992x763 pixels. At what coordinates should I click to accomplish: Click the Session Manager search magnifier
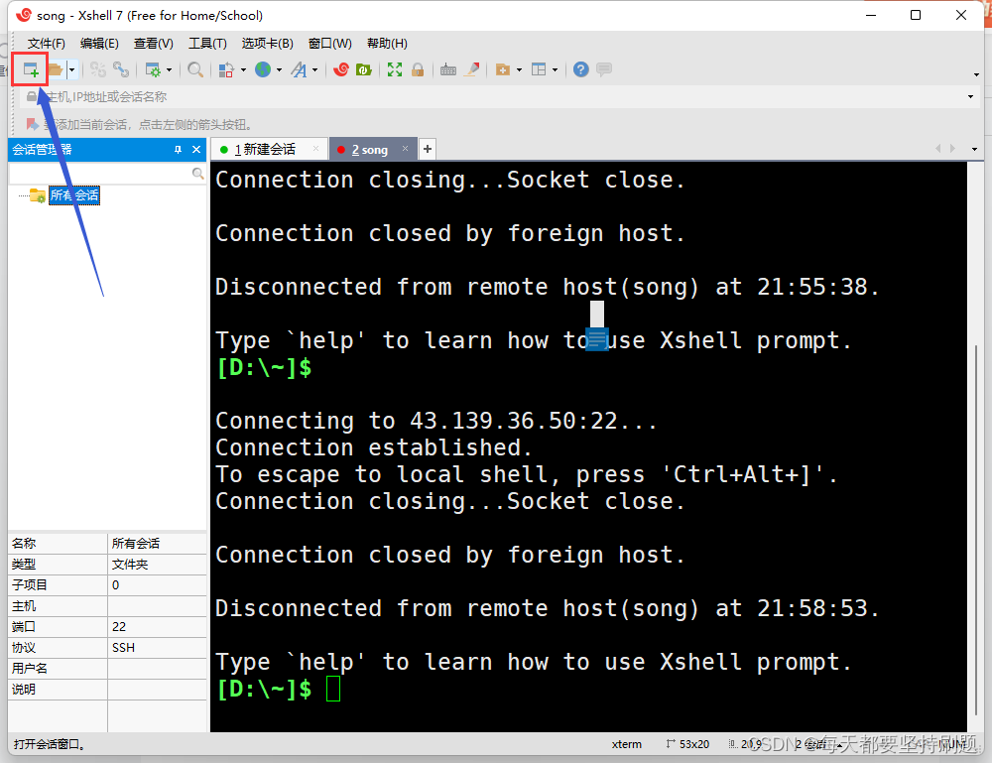tap(198, 174)
